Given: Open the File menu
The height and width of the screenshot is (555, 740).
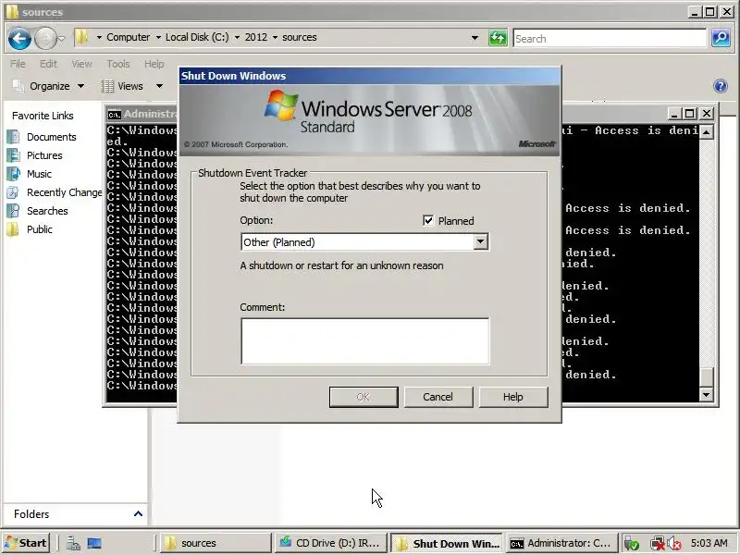Looking at the screenshot, I should [18, 64].
